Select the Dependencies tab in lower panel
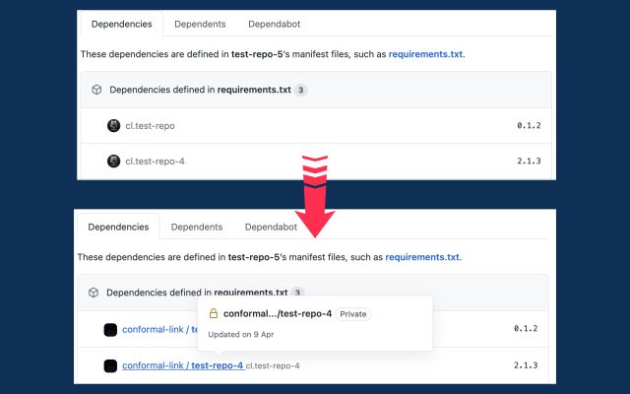Screen dimensions: 630x394 [x=118, y=227]
